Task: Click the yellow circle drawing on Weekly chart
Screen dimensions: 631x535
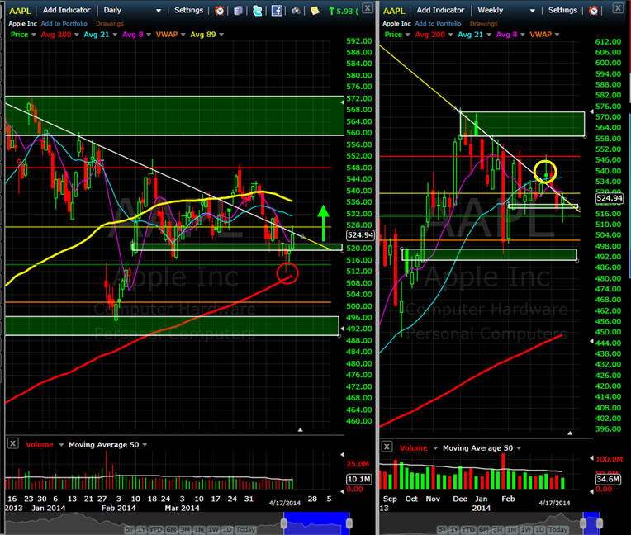Action: (545, 172)
